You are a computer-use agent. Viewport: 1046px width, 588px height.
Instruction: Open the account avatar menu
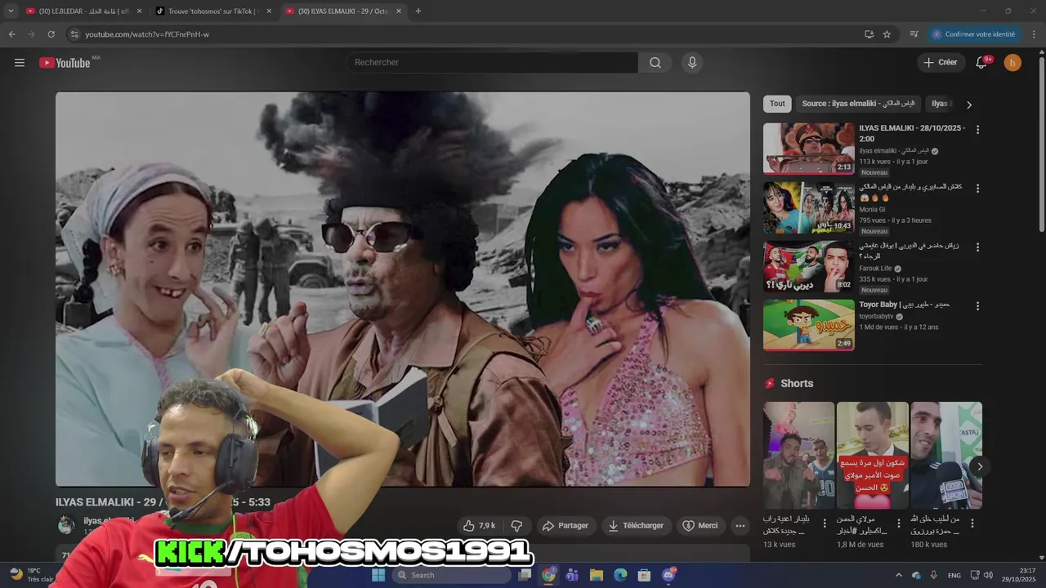tap(1012, 63)
